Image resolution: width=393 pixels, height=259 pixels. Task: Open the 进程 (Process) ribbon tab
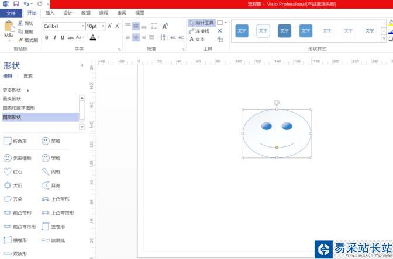tap(104, 13)
